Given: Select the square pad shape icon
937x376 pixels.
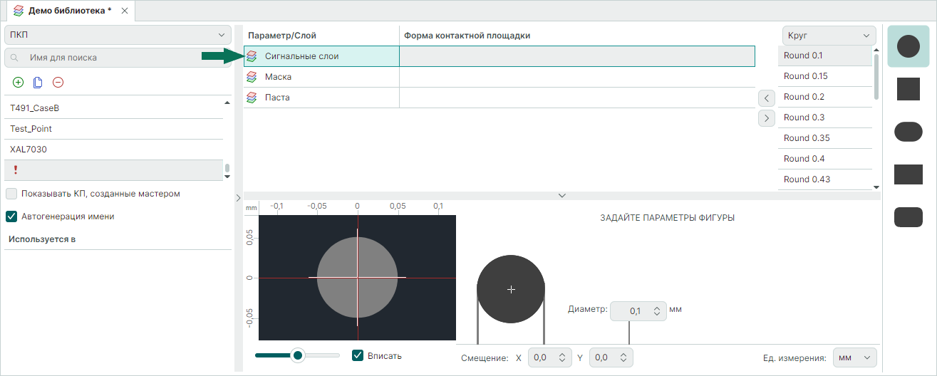Looking at the screenshot, I should pos(908,89).
